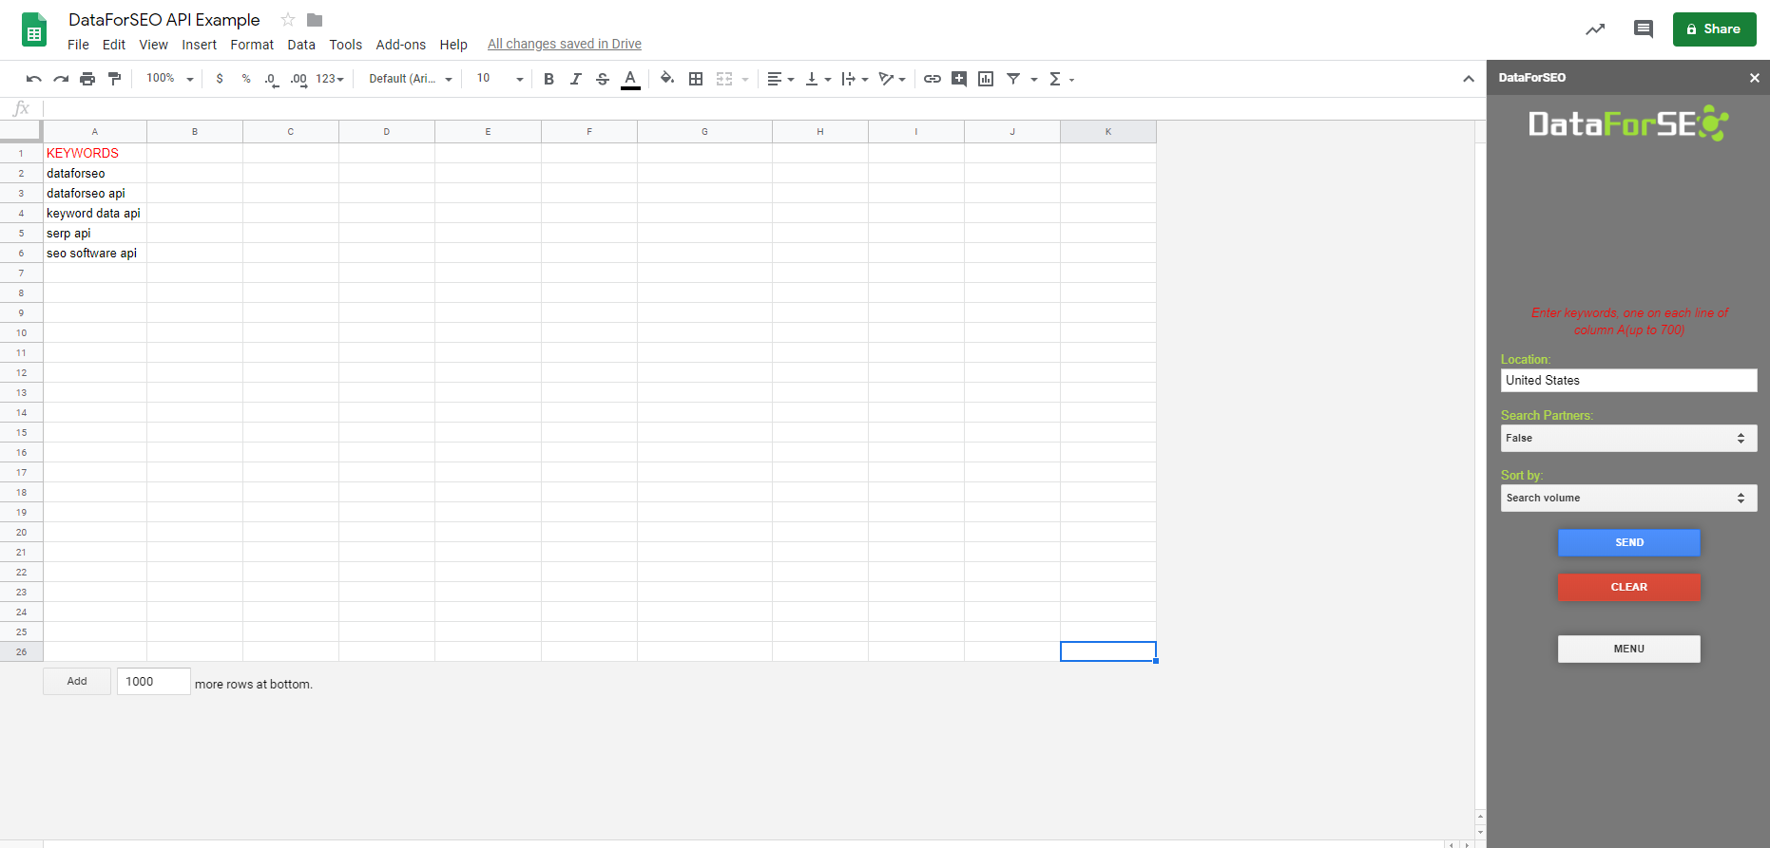Toggle bold formatting

[548, 79]
